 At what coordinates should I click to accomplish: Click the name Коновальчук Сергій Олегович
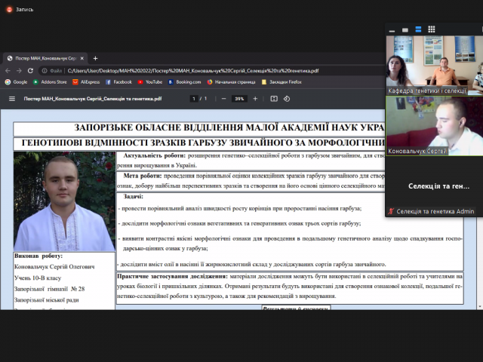coord(54,267)
